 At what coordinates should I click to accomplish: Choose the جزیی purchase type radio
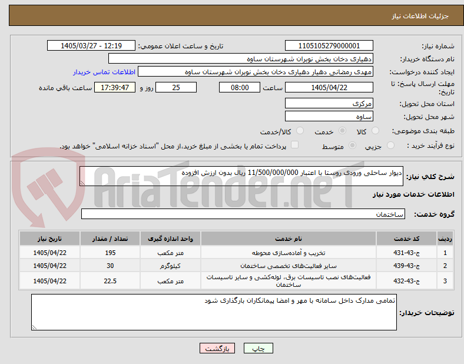390,145
